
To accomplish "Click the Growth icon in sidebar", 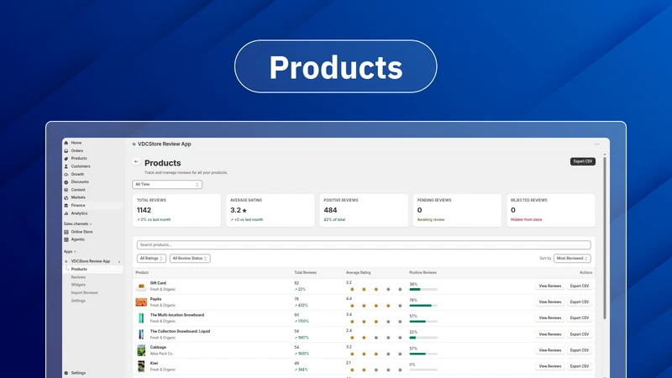I will click(66, 175).
